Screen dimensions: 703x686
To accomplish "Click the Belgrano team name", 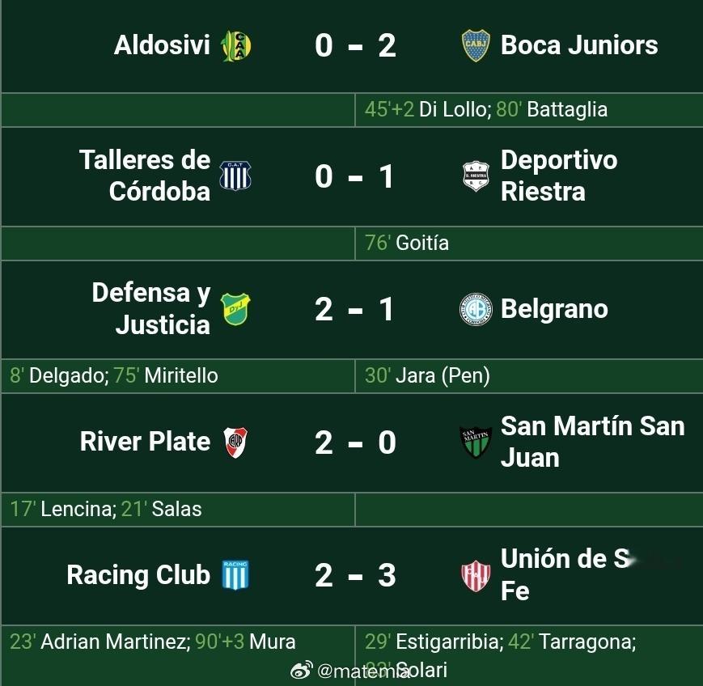I will 554,309.
